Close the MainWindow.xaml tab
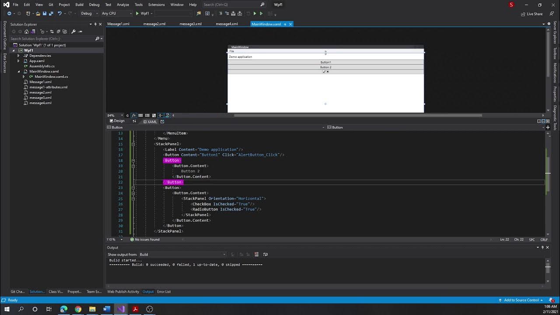This screenshot has height=315, width=560. click(290, 24)
